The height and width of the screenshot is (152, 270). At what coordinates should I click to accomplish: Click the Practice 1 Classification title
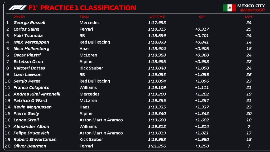88,8
